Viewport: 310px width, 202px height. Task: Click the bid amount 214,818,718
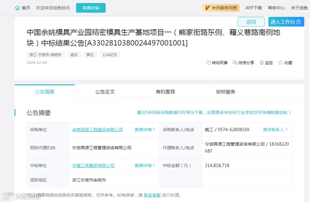[x=217, y=166]
